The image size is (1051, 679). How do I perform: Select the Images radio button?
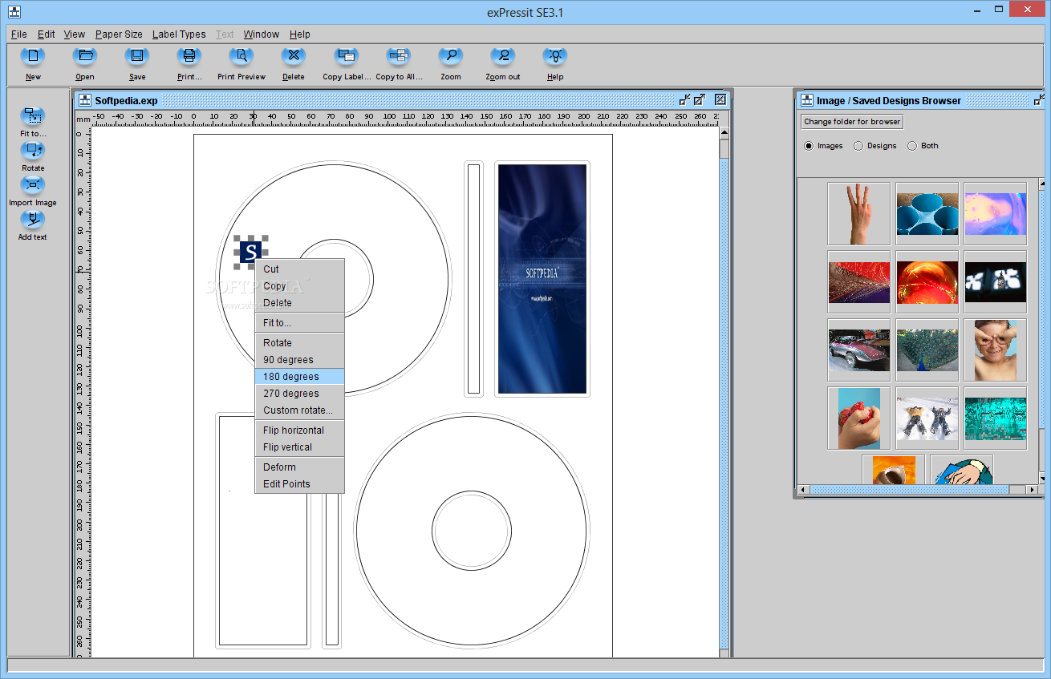(x=809, y=146)
